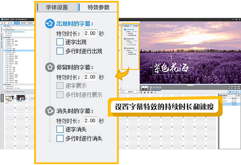241x165 pixels.
Task: Check the 多行时逐行消失 option
Action: tap(60, 138)
